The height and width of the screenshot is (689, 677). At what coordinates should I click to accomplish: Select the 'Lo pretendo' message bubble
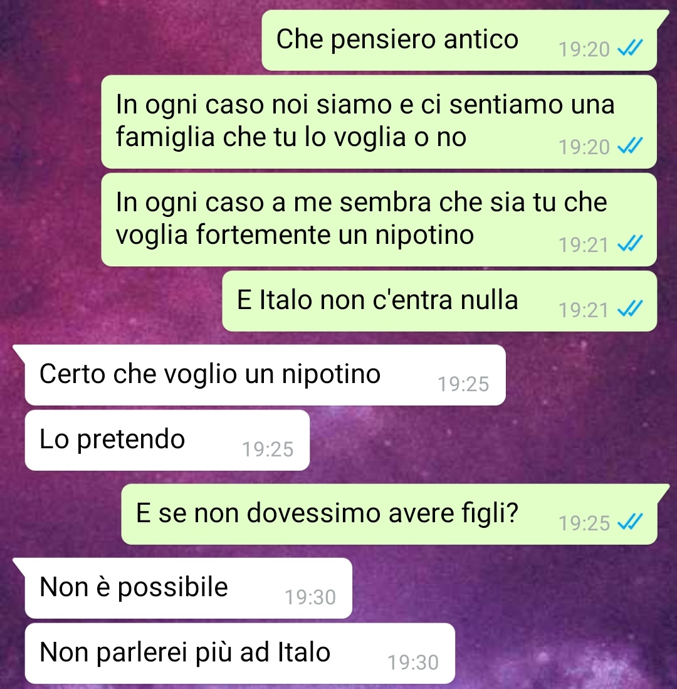point(167,440)
